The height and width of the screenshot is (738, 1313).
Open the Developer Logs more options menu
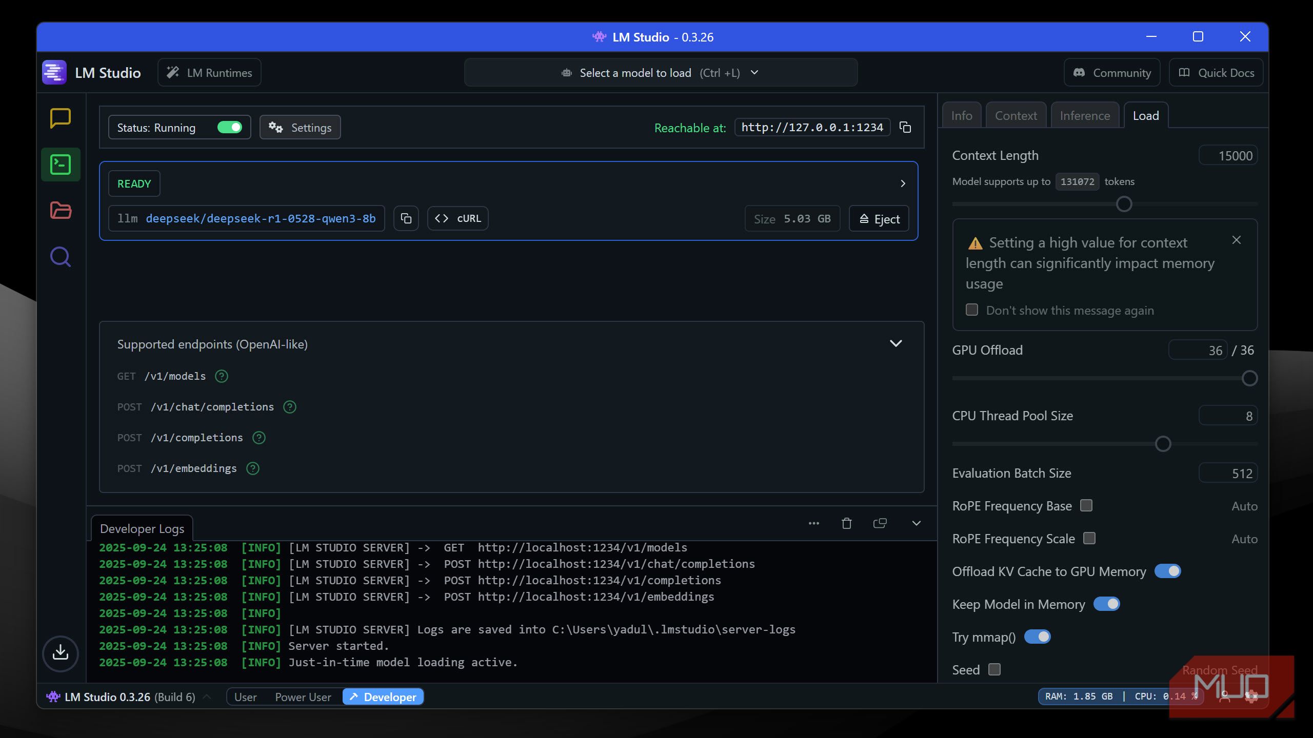click(814, 523)
